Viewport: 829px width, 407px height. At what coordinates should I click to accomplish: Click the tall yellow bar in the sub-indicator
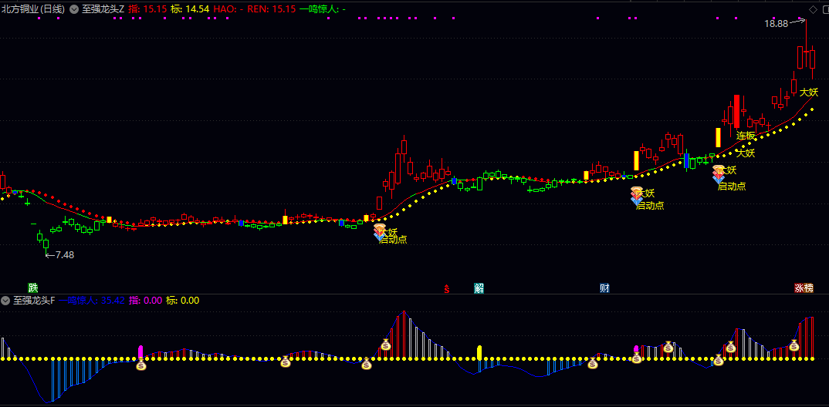click(479, 352)
